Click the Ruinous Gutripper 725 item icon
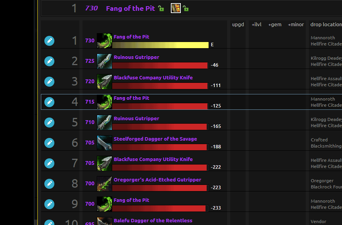 [104, 61]
